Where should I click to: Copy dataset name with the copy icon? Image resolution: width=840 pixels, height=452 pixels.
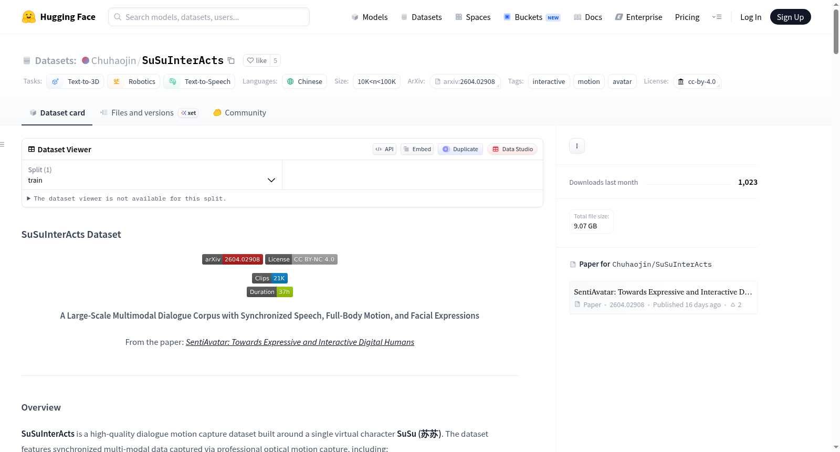(x=231, y=60)
